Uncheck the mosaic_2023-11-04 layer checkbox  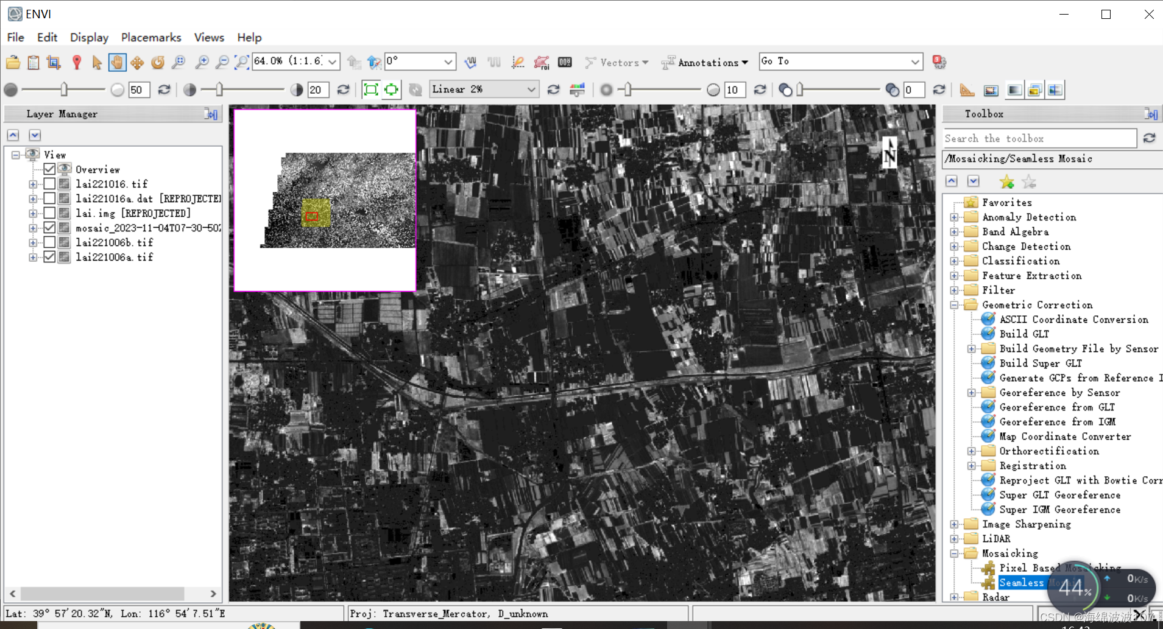[49, 228]
